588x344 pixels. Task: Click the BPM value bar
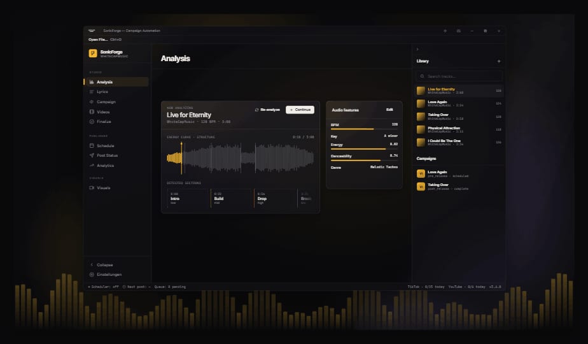point(364,129)
